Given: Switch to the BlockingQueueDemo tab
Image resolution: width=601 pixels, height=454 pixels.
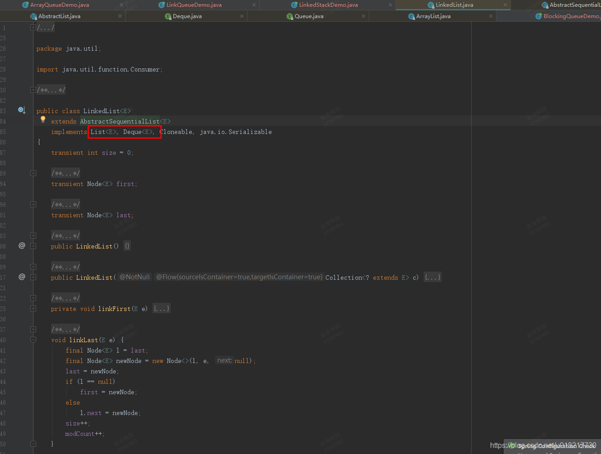Looking at the screenshot, I should [x=572, y=16].
